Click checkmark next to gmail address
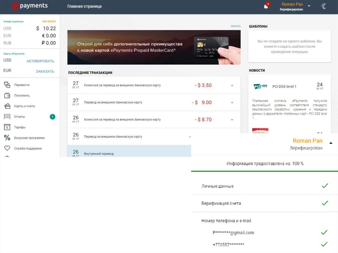338x253 pixels. 324,233
